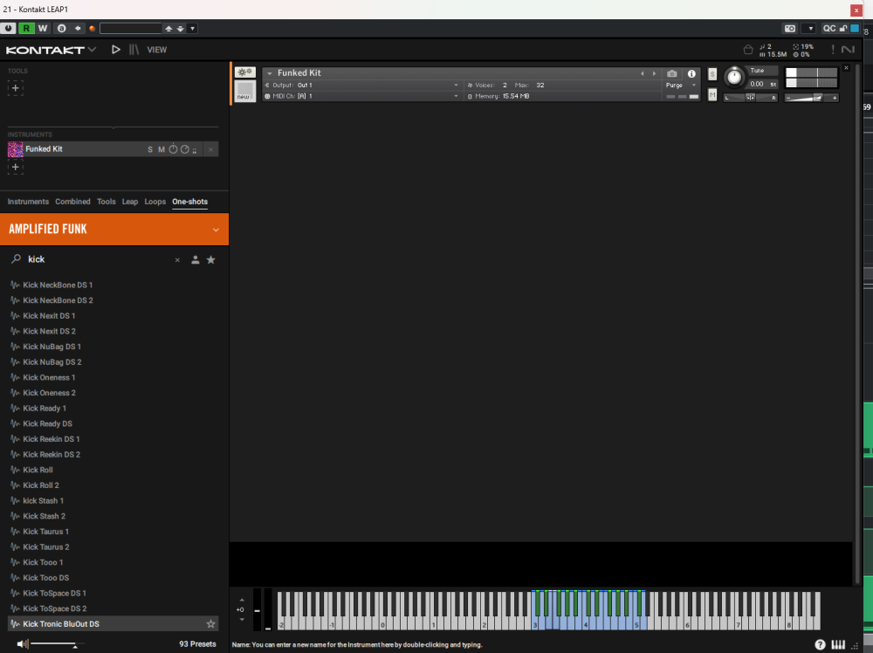Toggle the preview speaker icon

pyautogui.click(x=22, y=644)
